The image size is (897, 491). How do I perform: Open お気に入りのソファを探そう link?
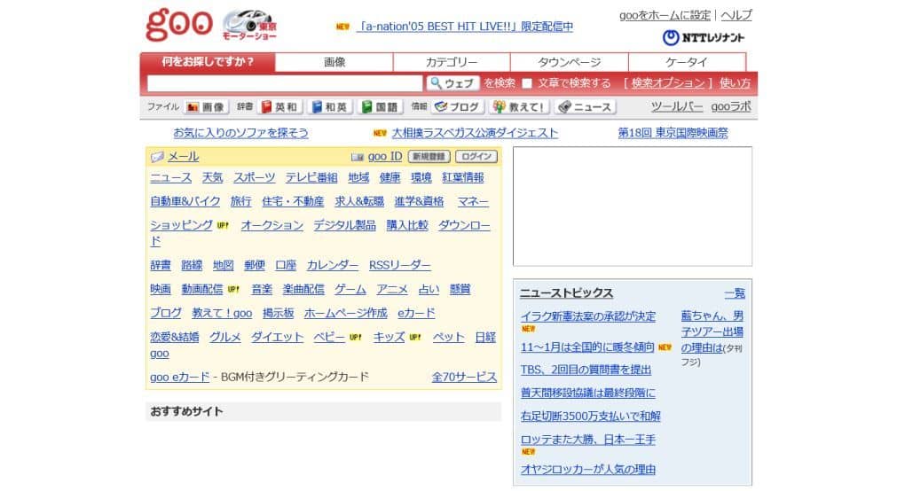tap(240, 133)
